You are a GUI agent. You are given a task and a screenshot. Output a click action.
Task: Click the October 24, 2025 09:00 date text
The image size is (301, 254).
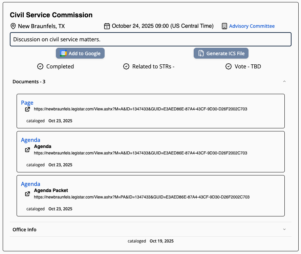click(x=163, y=26)
